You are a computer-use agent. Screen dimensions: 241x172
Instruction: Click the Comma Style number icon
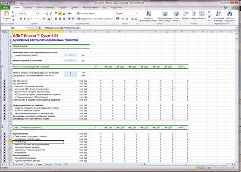pyautogui.click(x=127, y=19)
